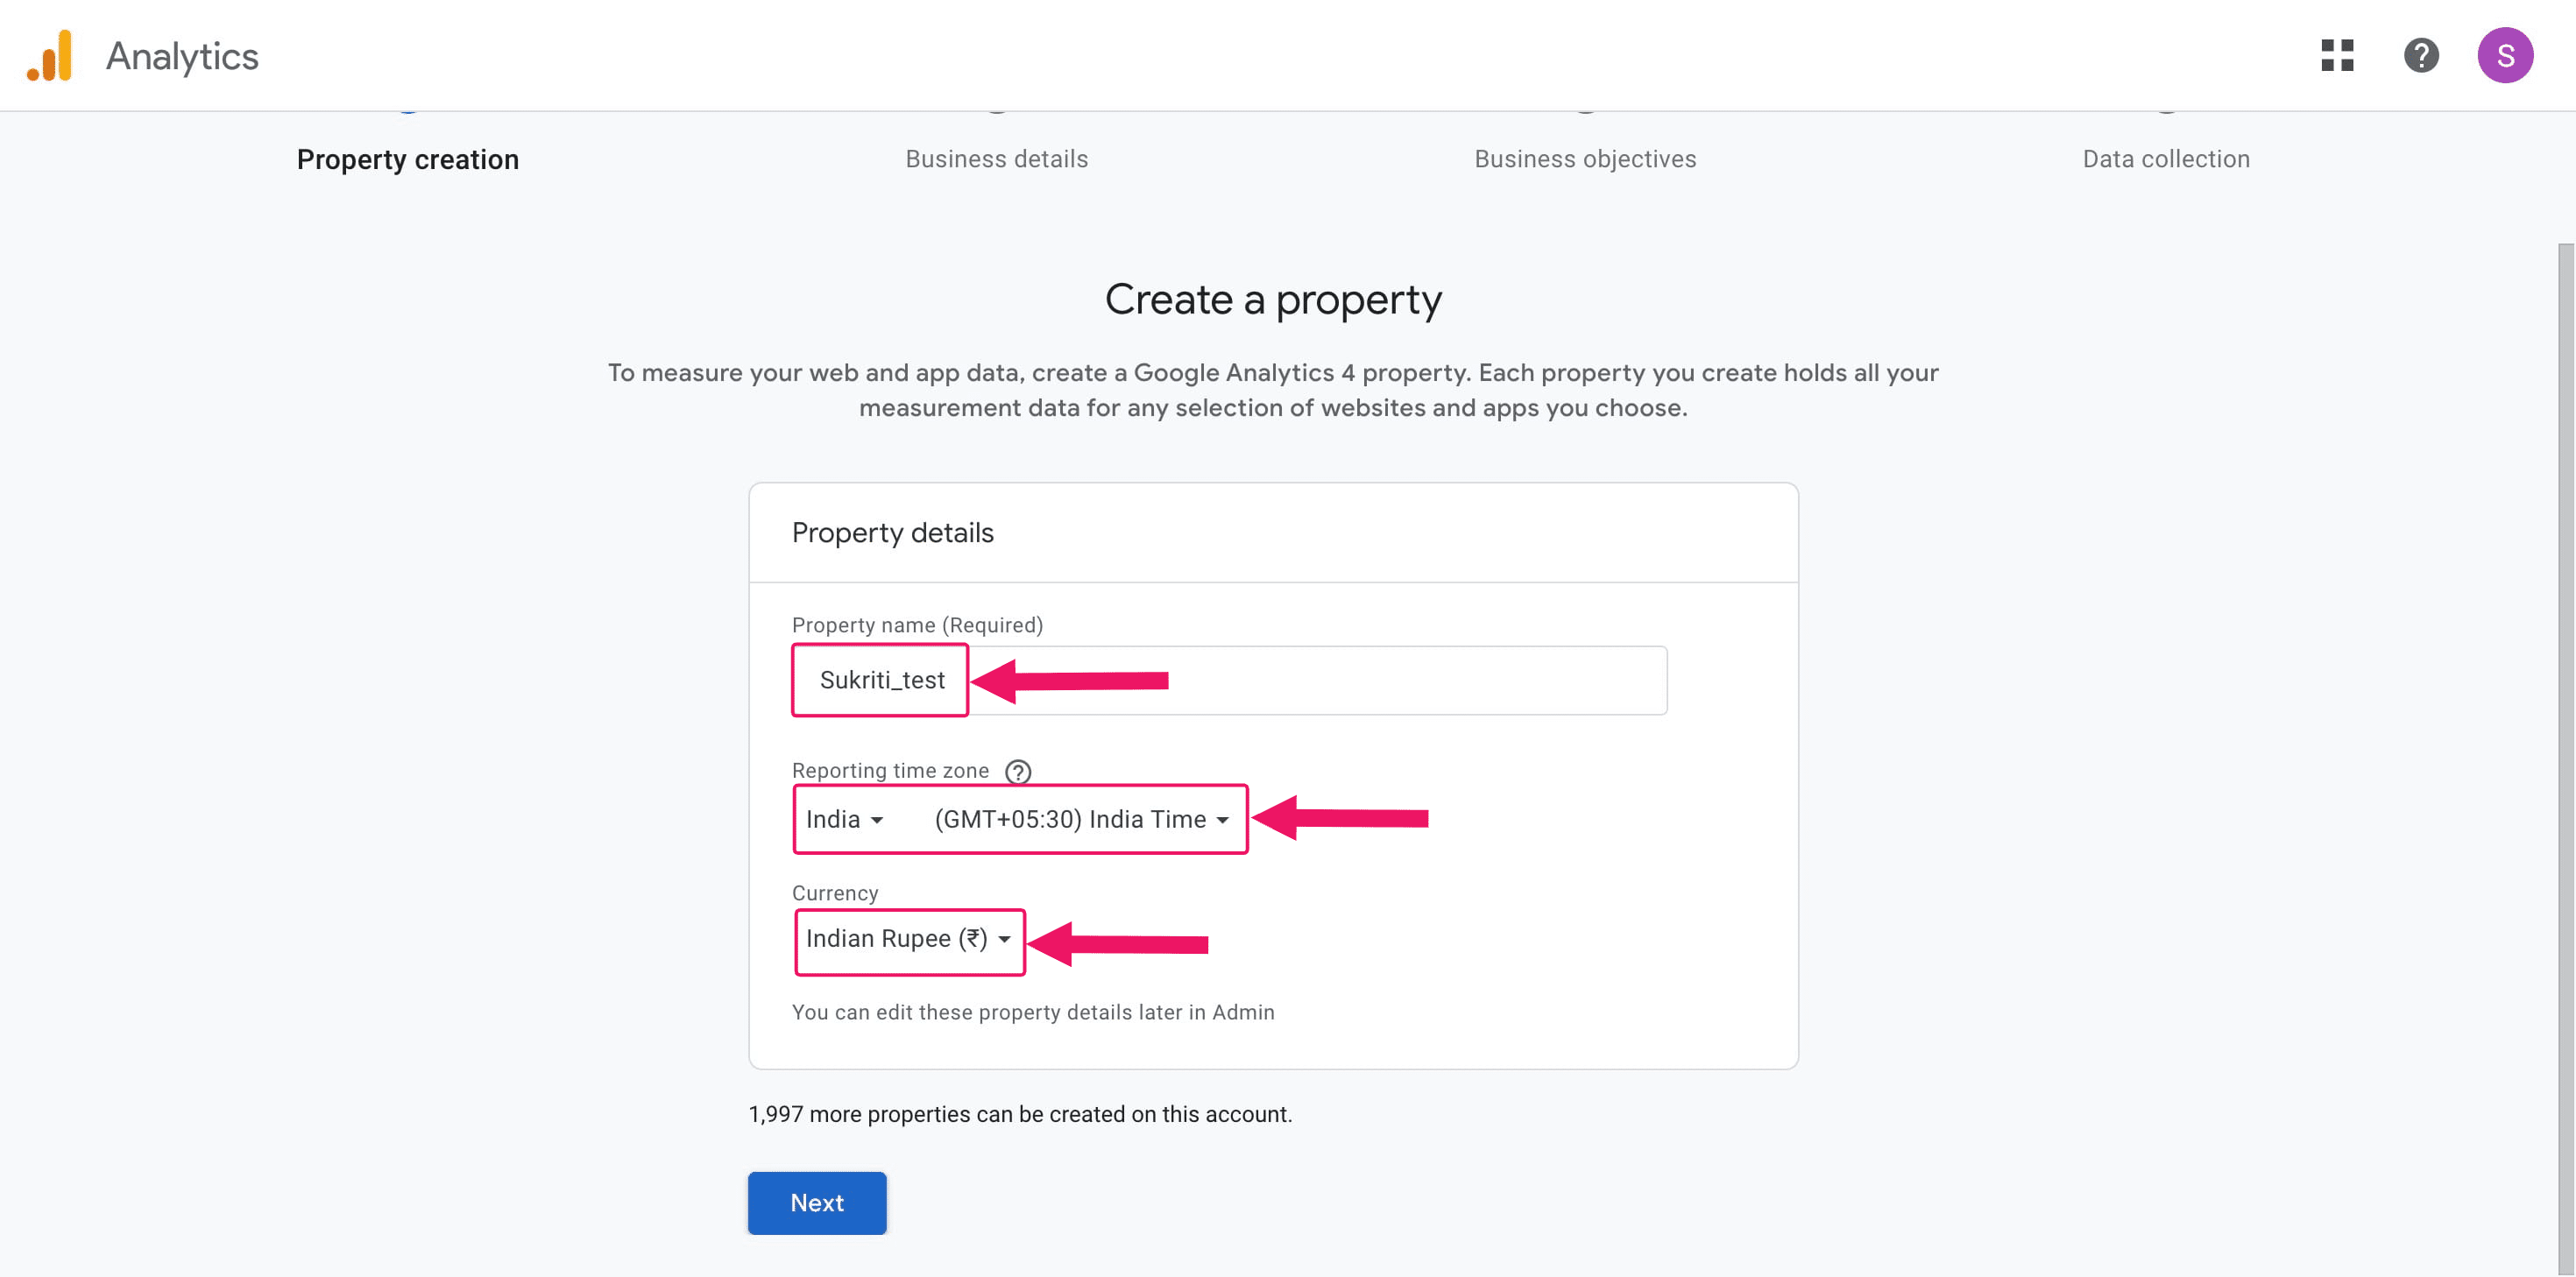Open the India country selector
The width and height of the screenshot is (2576, 1277).
(844, 819)
